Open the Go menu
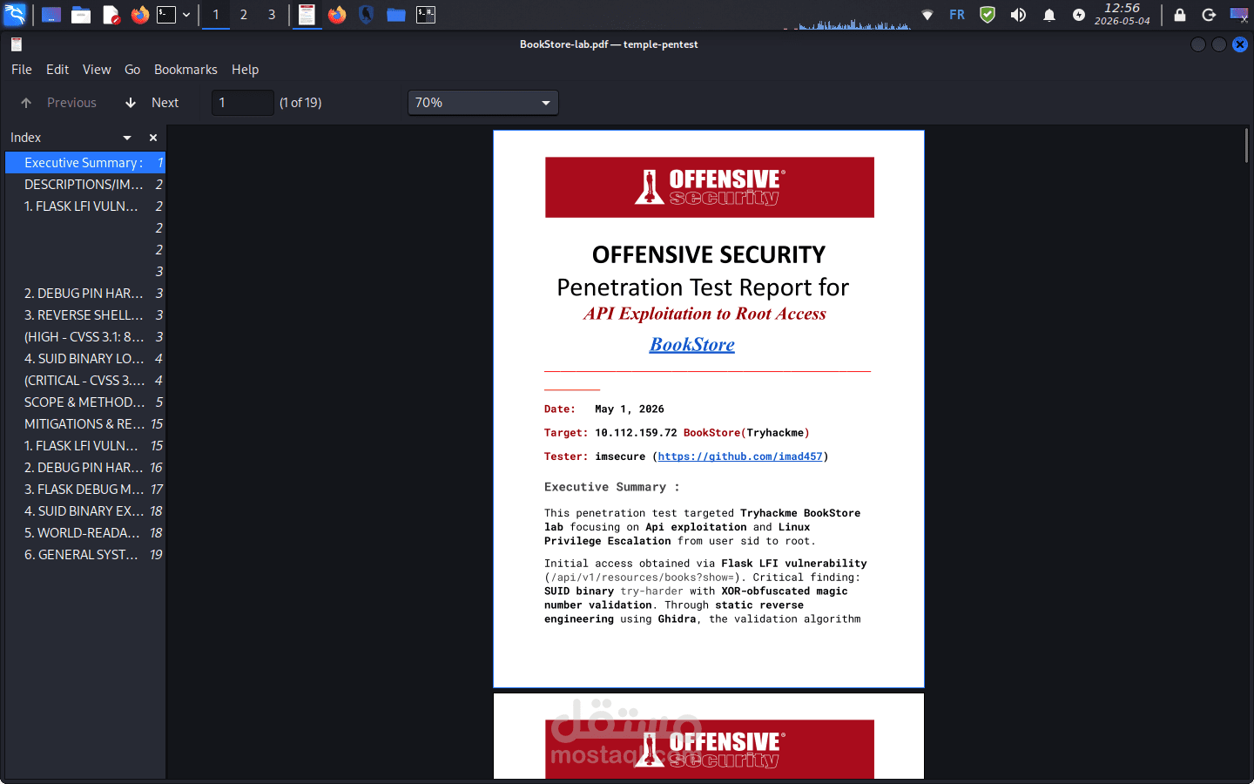This screenshot has height=784, width=1254. click(x=132, y=70)
